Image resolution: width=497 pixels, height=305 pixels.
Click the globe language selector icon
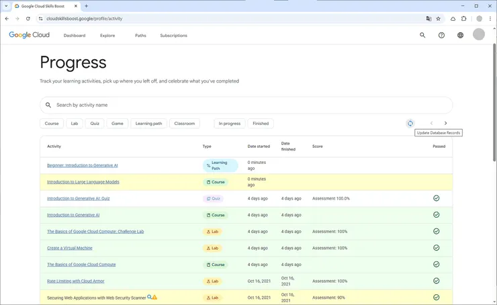460,35
